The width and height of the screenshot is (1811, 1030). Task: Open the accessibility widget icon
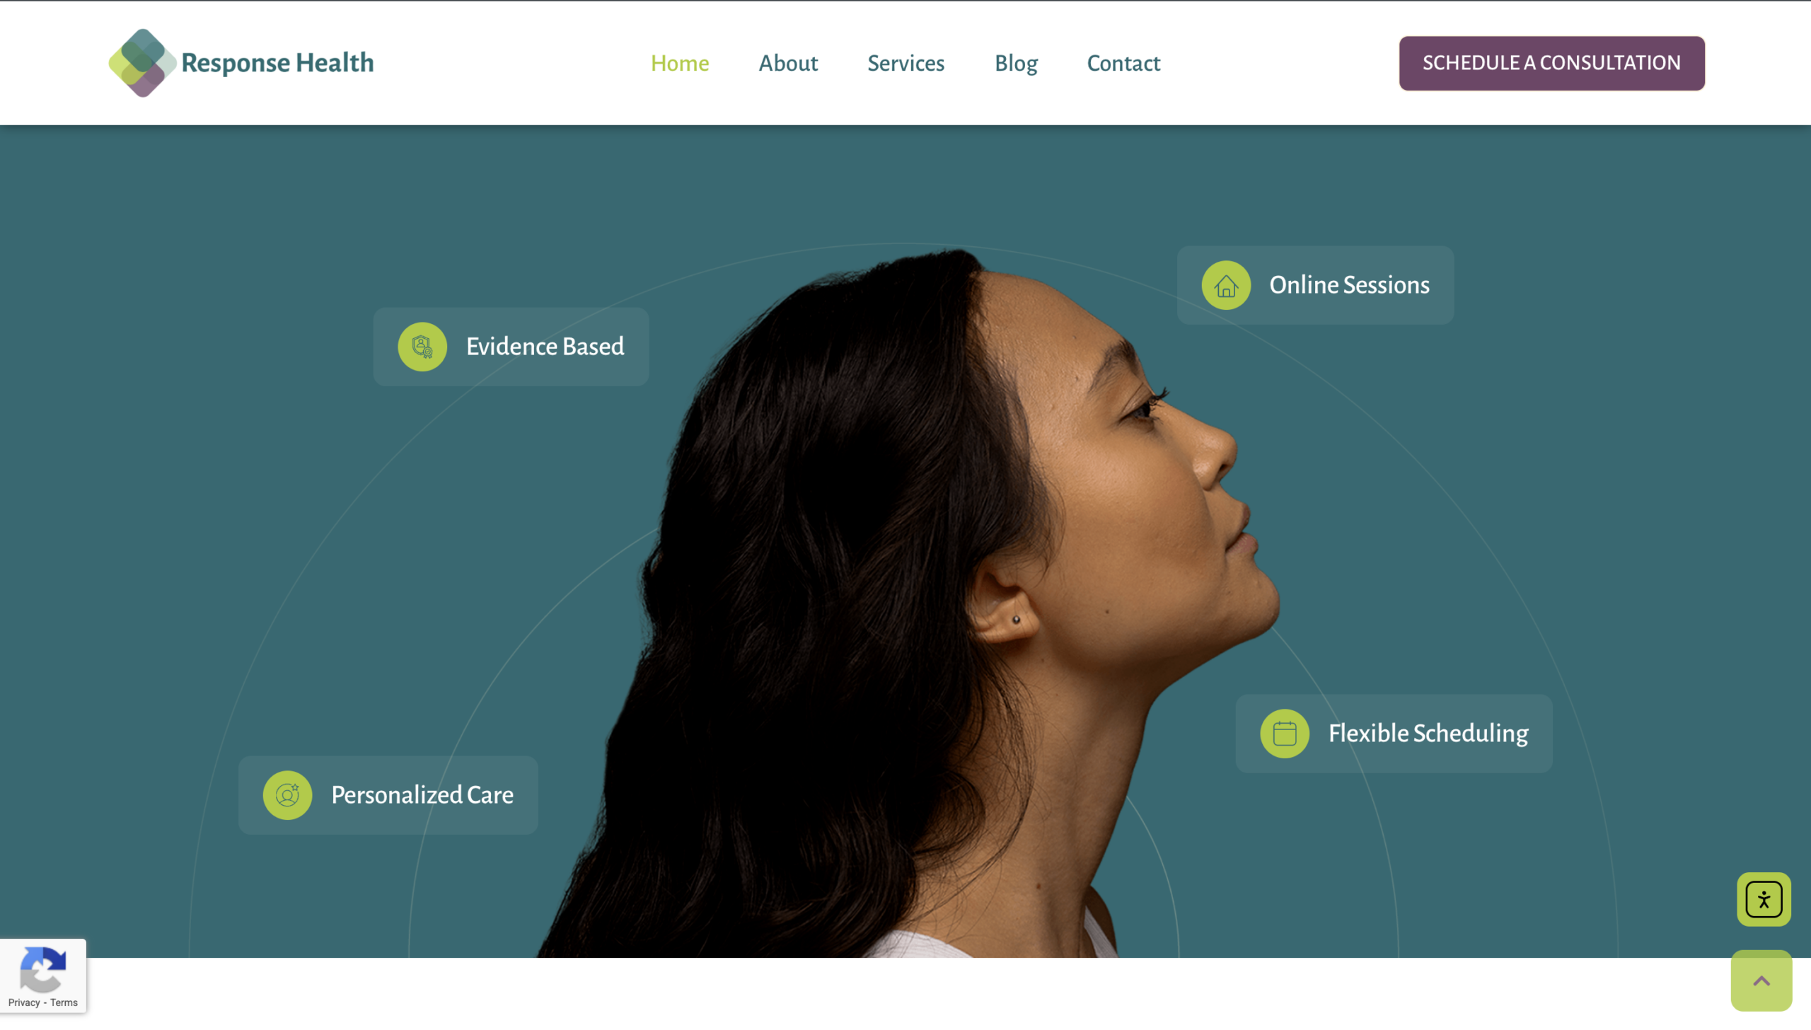click(1764, 899)
